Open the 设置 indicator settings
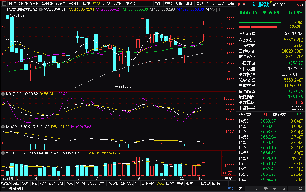This screenshot has width=306, height=192. point(189,183)
